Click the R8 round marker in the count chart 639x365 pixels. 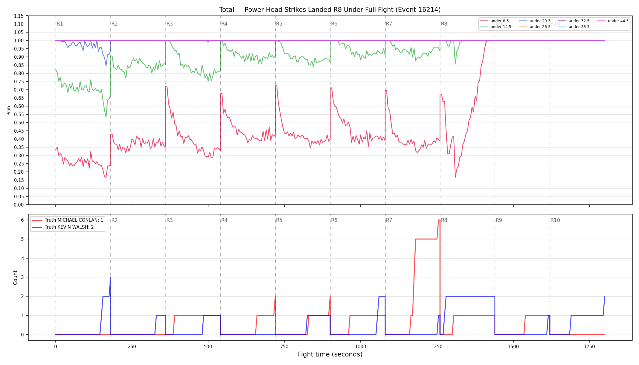444,220
